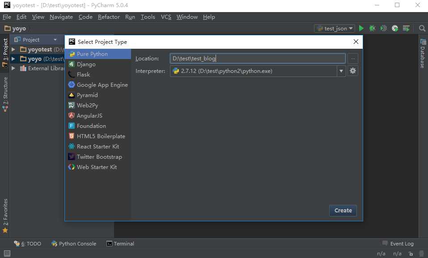Image resolution: width=428 pixels, height=258 pixels.
Task: Open the 7: Structure side panel
Action: (5, 94)
